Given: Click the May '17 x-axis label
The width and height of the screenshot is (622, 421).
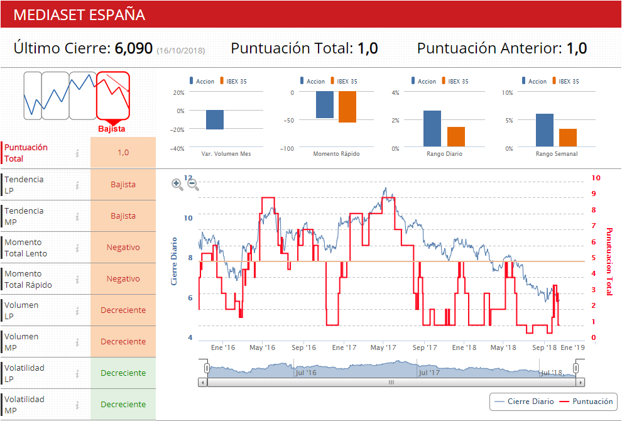Looking at the screenshot, I should pos(383,347).
